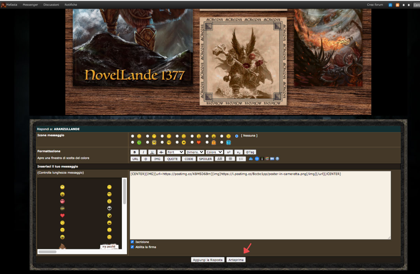420x274 pixels.
Task: Apply underline with the U button
Action: (x=152, y=152)
